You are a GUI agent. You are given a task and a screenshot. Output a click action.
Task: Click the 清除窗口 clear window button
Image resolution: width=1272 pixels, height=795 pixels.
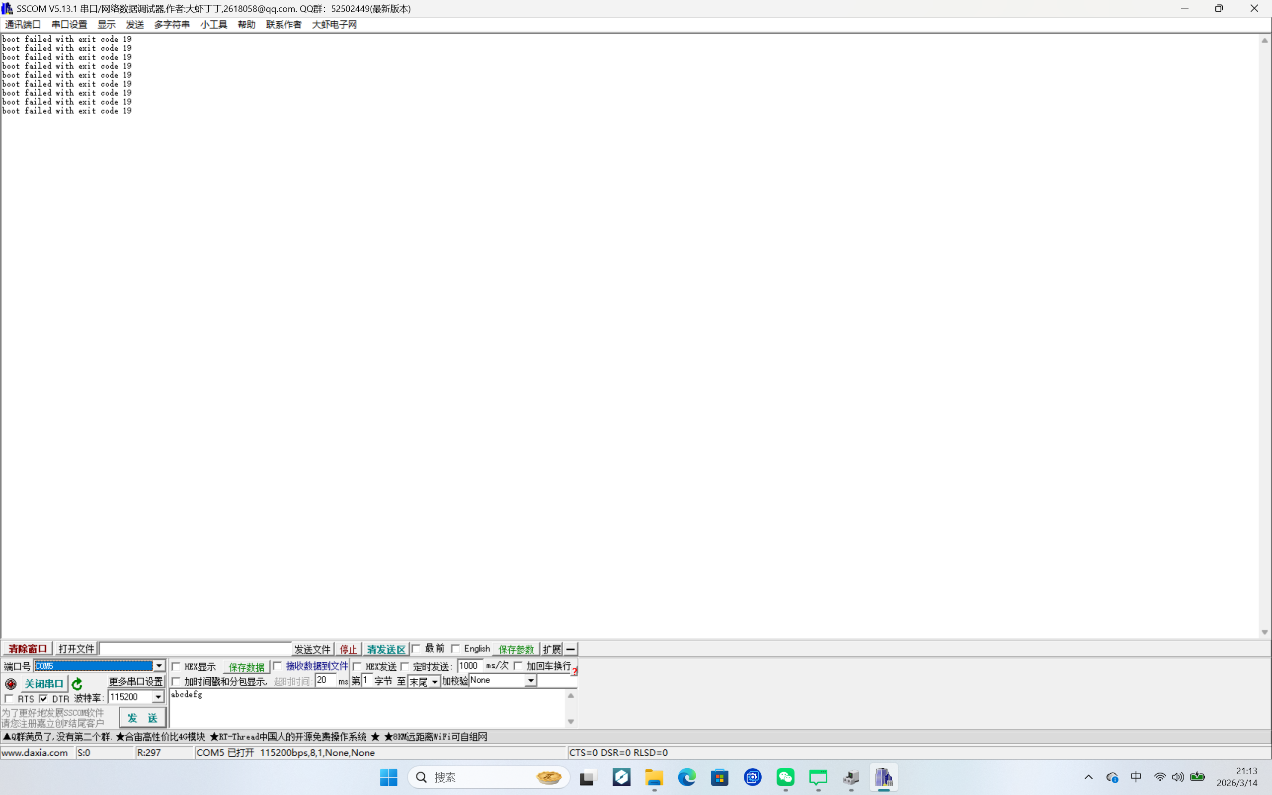27,649
